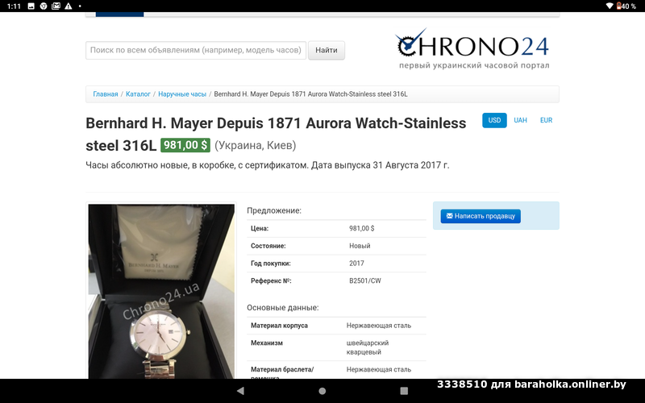Open the Chrome notification icon in status bar
The image size is (645, 403).
44,6
